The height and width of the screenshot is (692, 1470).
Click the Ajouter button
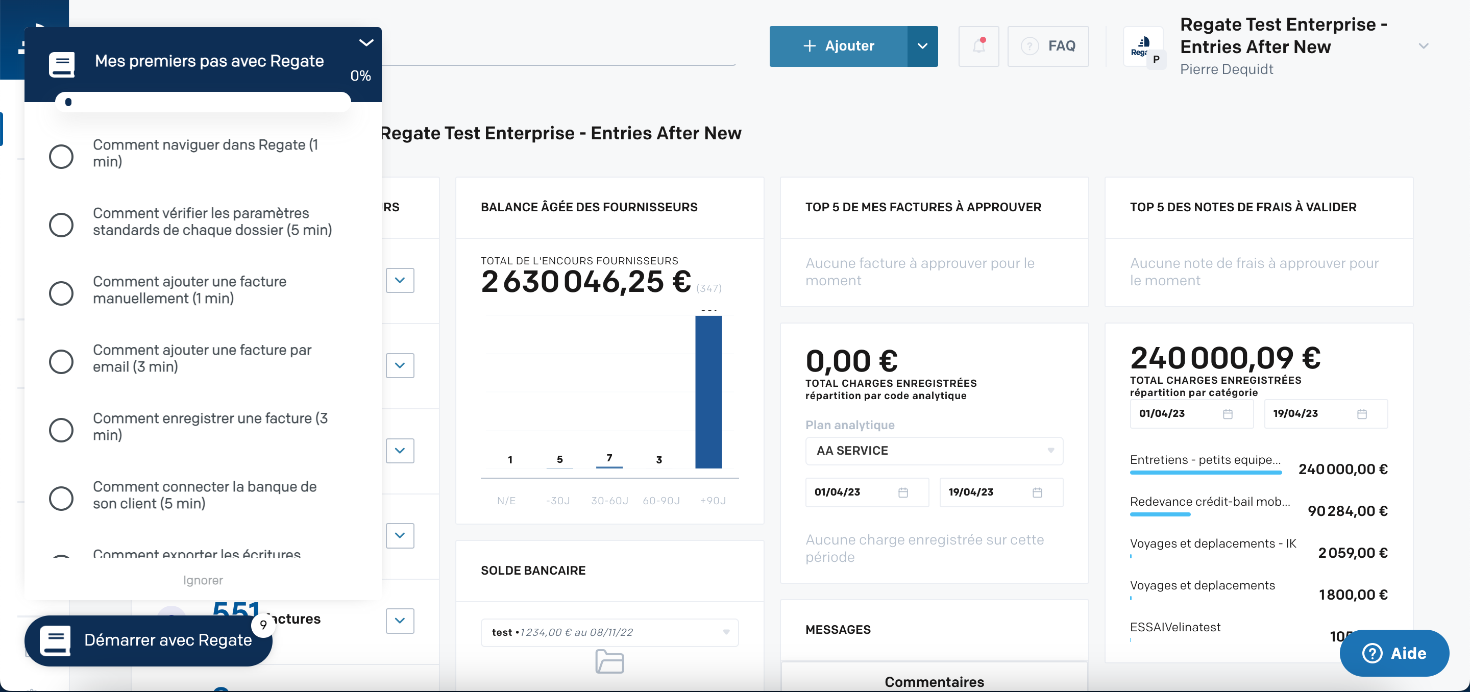(838, 46)
